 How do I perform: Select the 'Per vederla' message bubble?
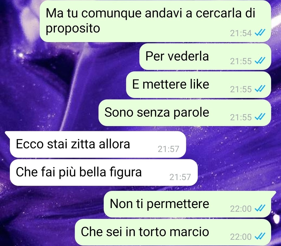pos(205,57)
